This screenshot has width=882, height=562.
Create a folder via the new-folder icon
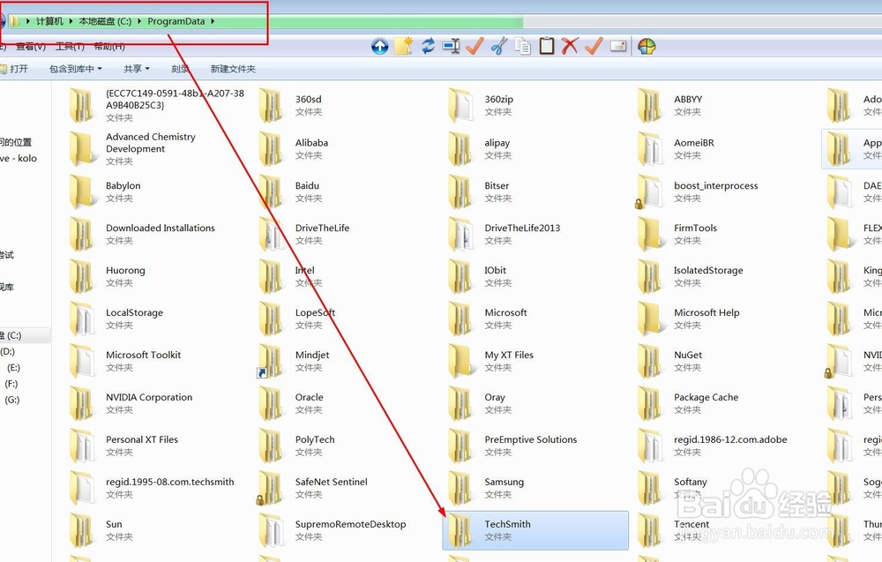click(x=403, y=46)
